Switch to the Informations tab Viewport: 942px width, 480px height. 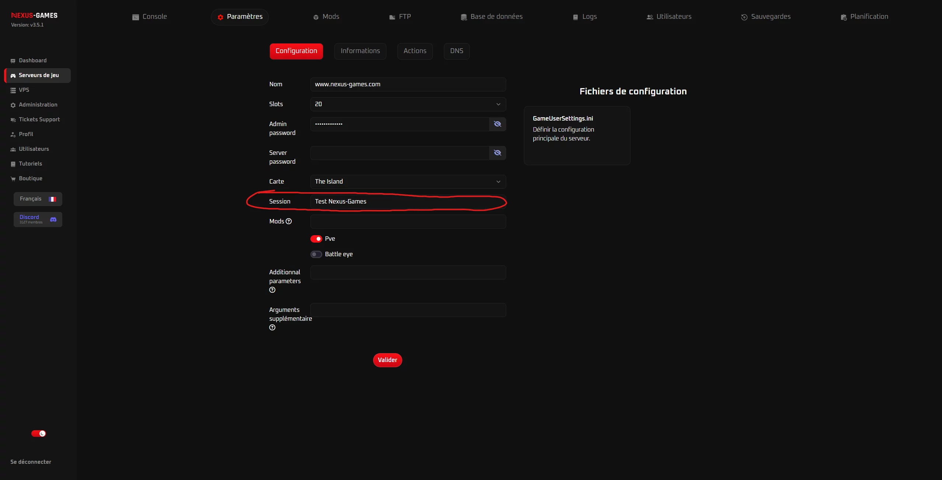360,51
